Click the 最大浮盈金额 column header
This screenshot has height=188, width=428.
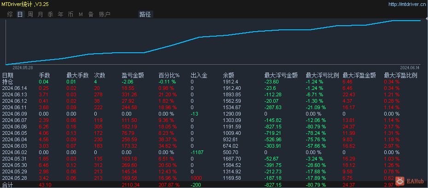click(x=359, y=76)
